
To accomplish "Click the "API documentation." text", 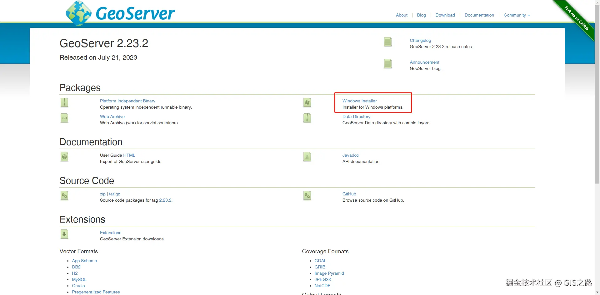I will pyautogui.click(x=361, y=161).
